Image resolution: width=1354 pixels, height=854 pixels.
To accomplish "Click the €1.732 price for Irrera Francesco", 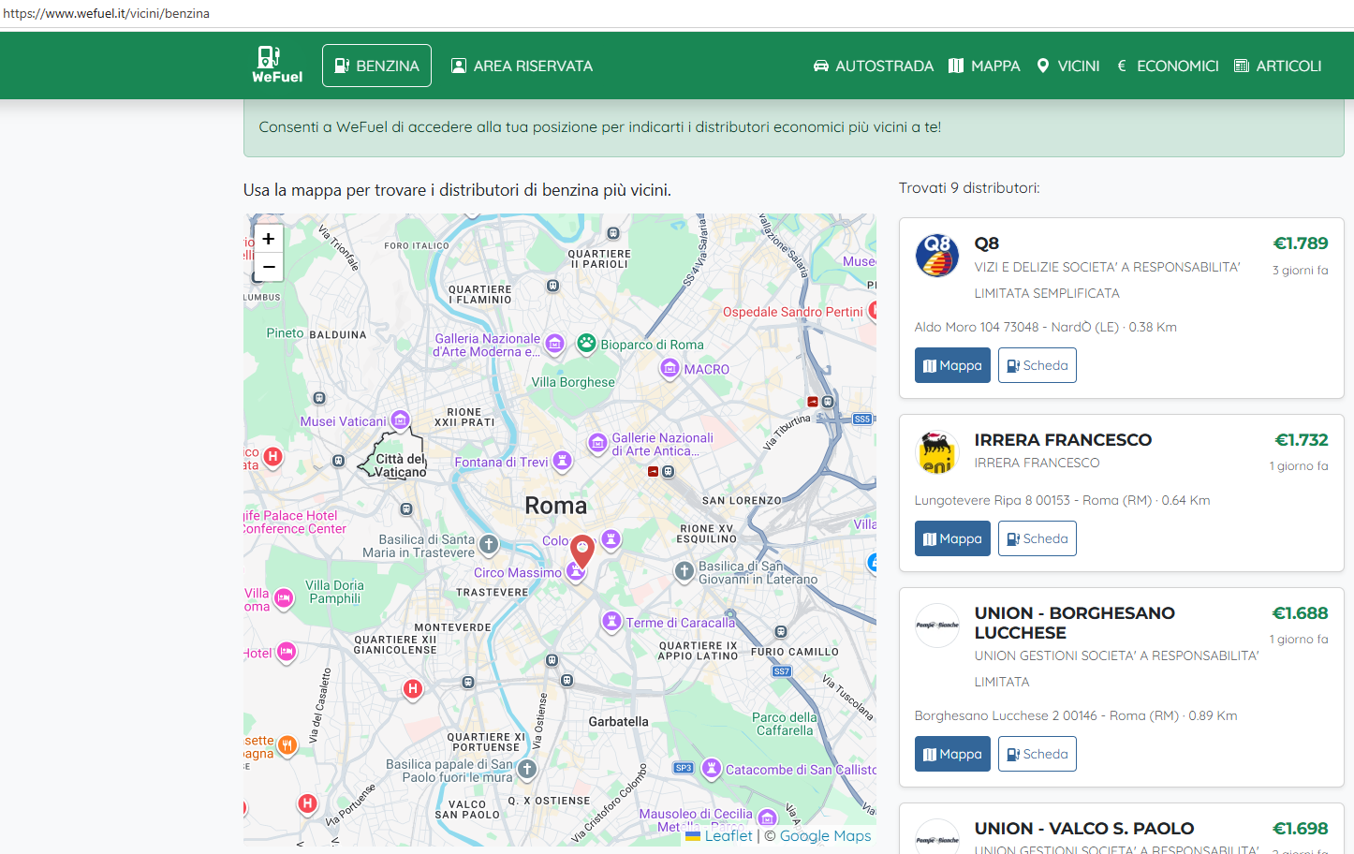I will coord(1302,440).
